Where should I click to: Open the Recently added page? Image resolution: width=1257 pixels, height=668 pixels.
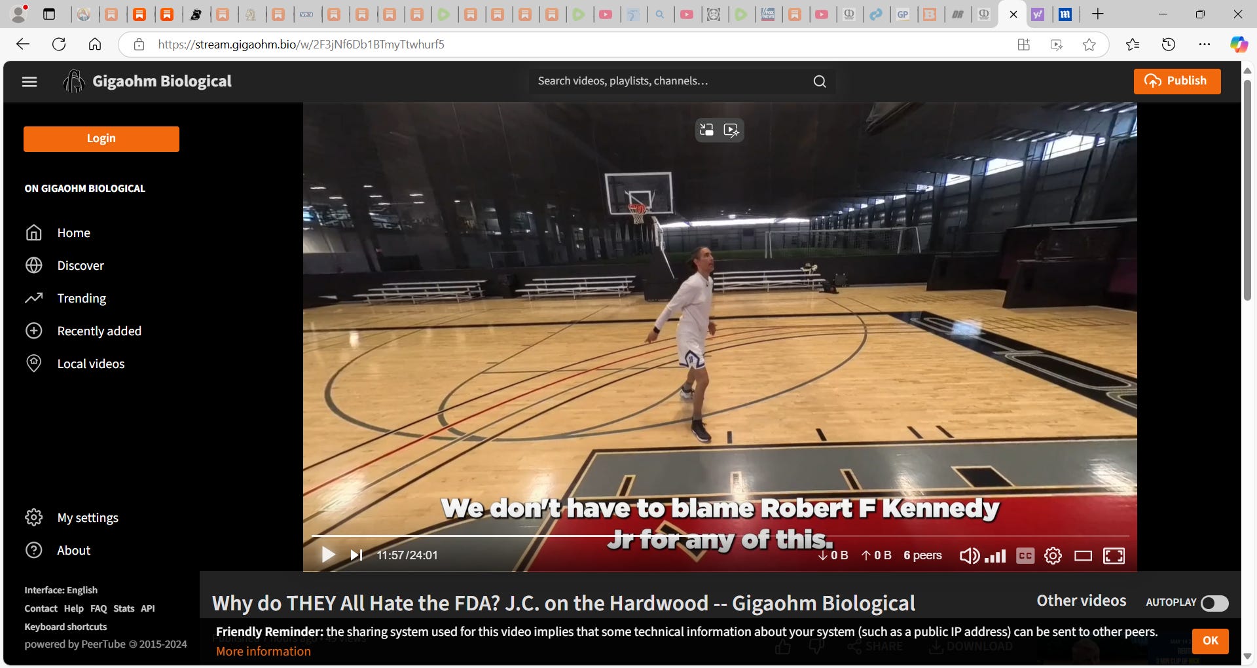click(x=99, y=331)
